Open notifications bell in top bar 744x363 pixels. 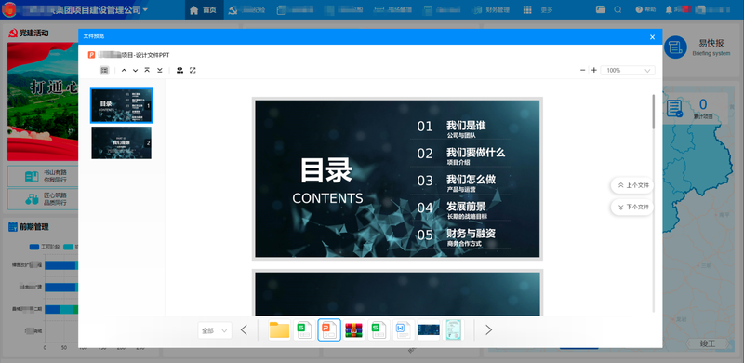pos(669,9)
